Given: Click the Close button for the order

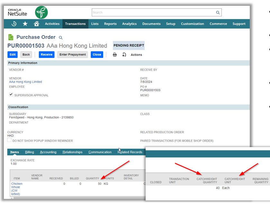Looking at the screenshot, I should coord(97,54).
